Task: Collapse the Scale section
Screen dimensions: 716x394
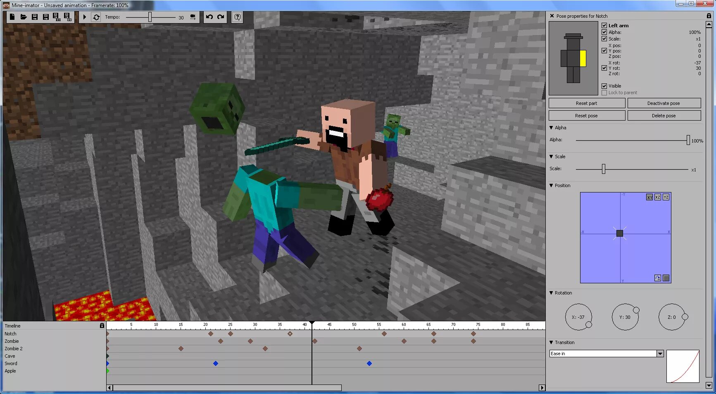Action: (551, 157)
